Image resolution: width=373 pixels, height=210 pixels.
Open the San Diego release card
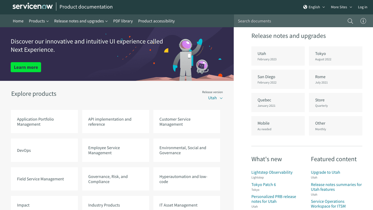pyautogui.click(x=278, y=79)
